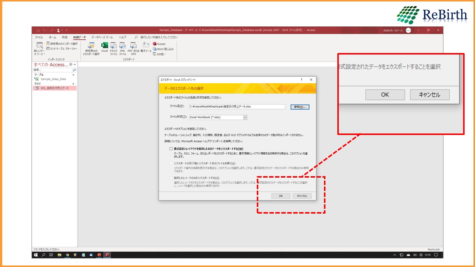The height and width of the screenshot is (267, 475).
Task: Open the 新しいデータソース ribbon button
Action: point(39,48)
